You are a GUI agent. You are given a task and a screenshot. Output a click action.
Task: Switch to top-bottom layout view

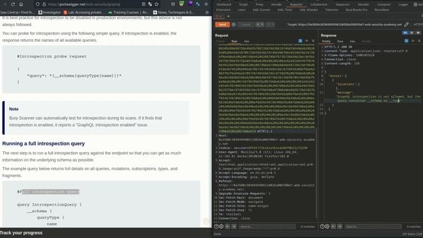pos(412,33)
